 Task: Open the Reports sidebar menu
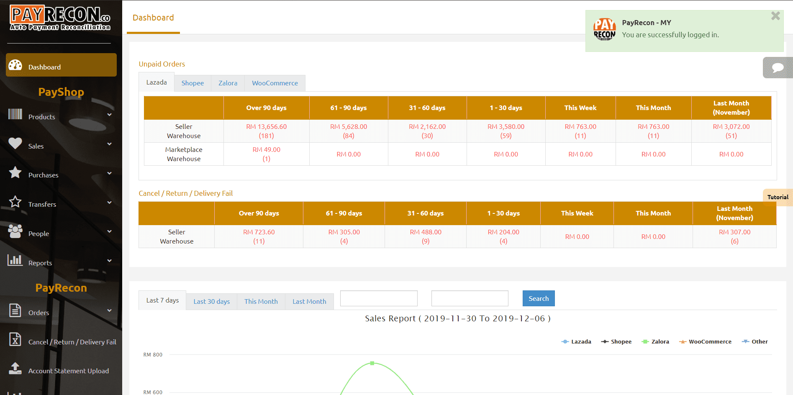61,261
